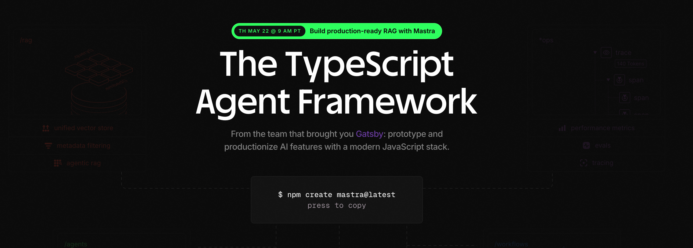Click the performance metrics bar chart icon
Image resolution: width=693 pixels, height=248 pixels.
[562, 128]
